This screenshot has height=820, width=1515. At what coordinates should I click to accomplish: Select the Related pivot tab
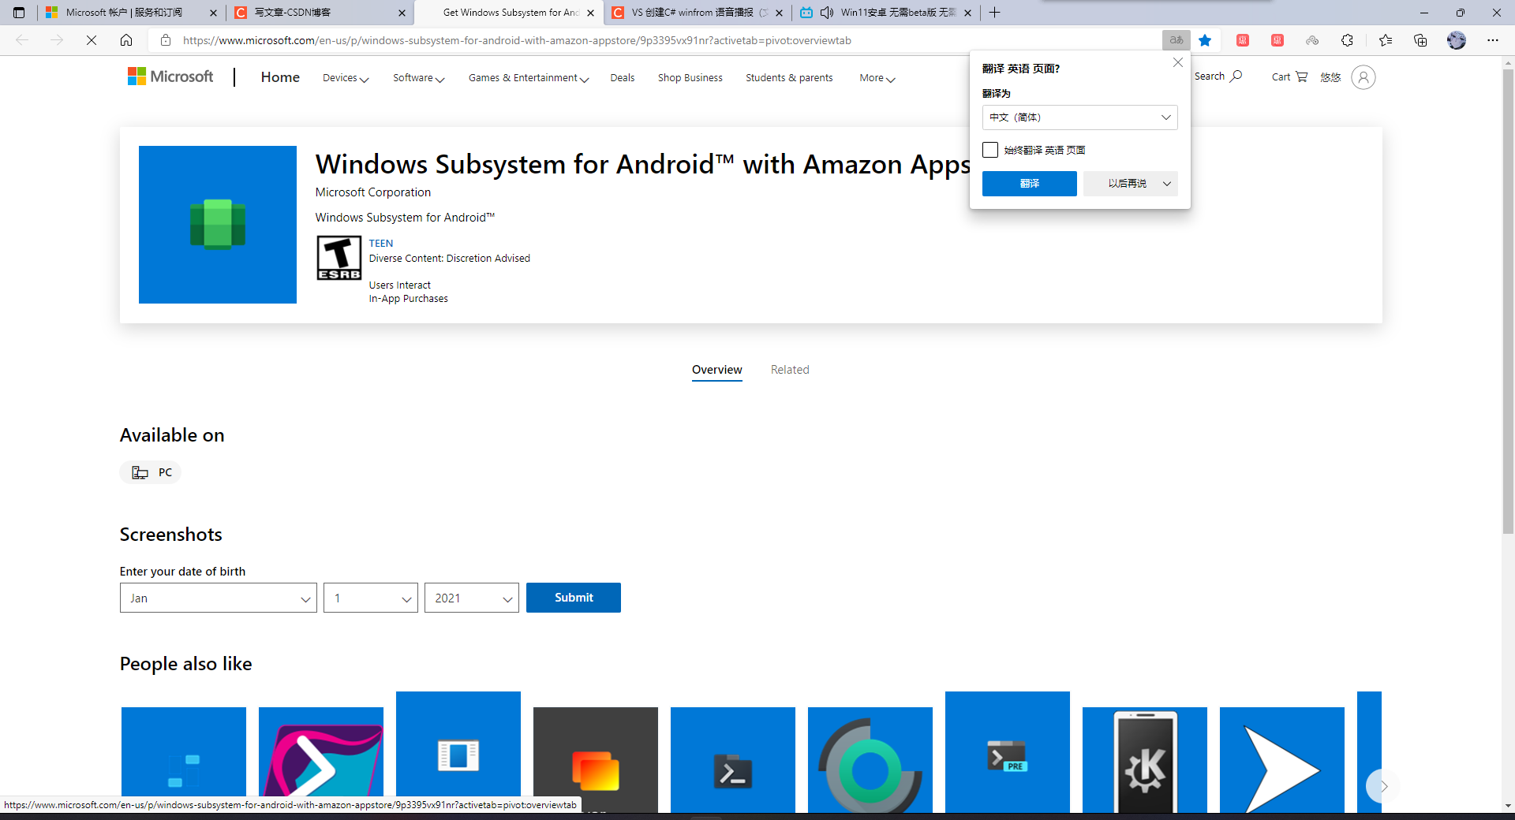(x=790, y=370)
